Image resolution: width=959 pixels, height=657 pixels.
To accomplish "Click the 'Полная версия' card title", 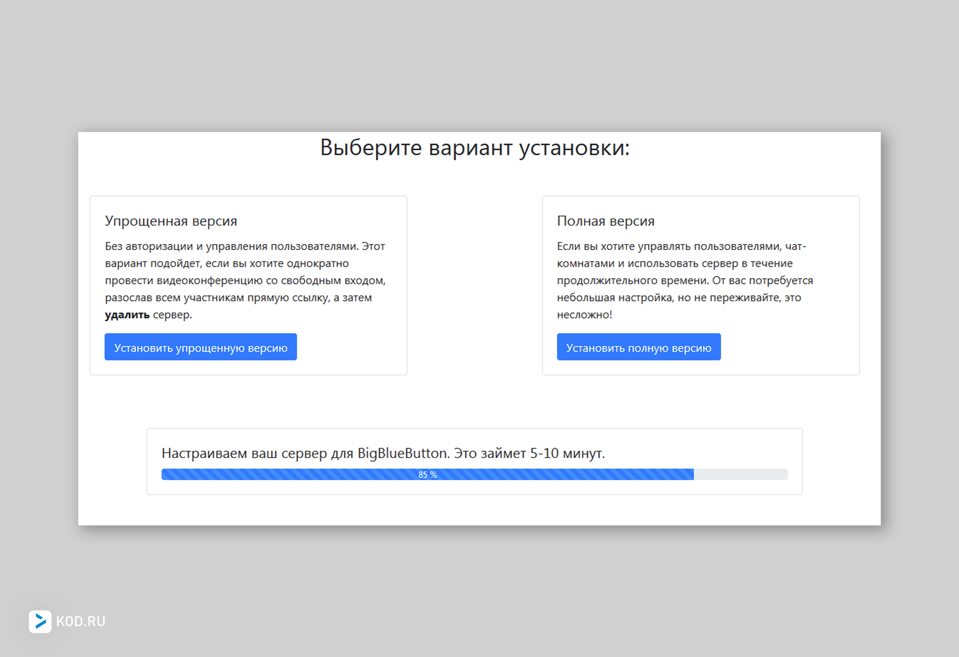I will (605, 221).
